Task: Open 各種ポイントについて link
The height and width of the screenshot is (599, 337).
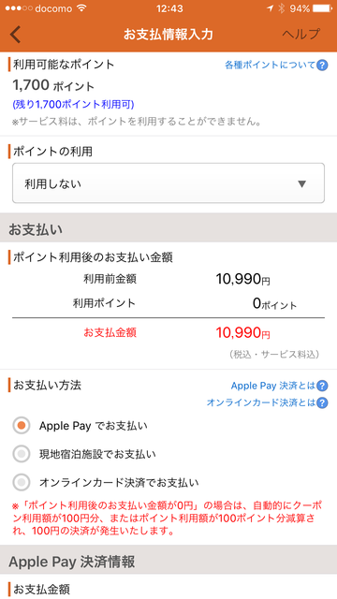Action: [270, 65]
